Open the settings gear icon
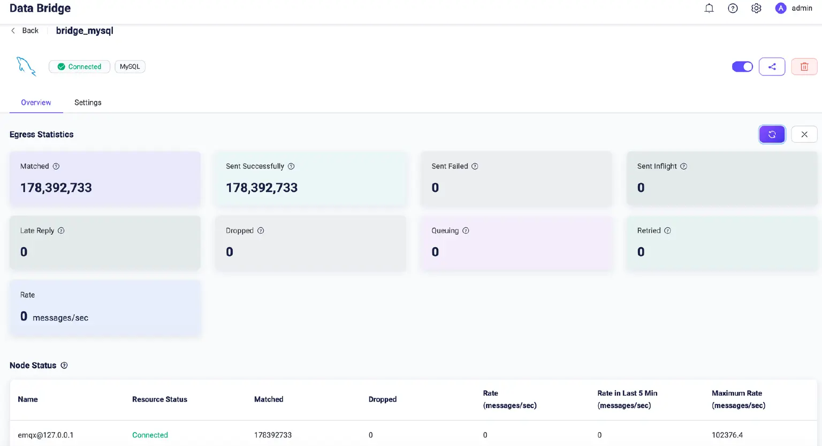Screen dimensions: 822x446 756,8
